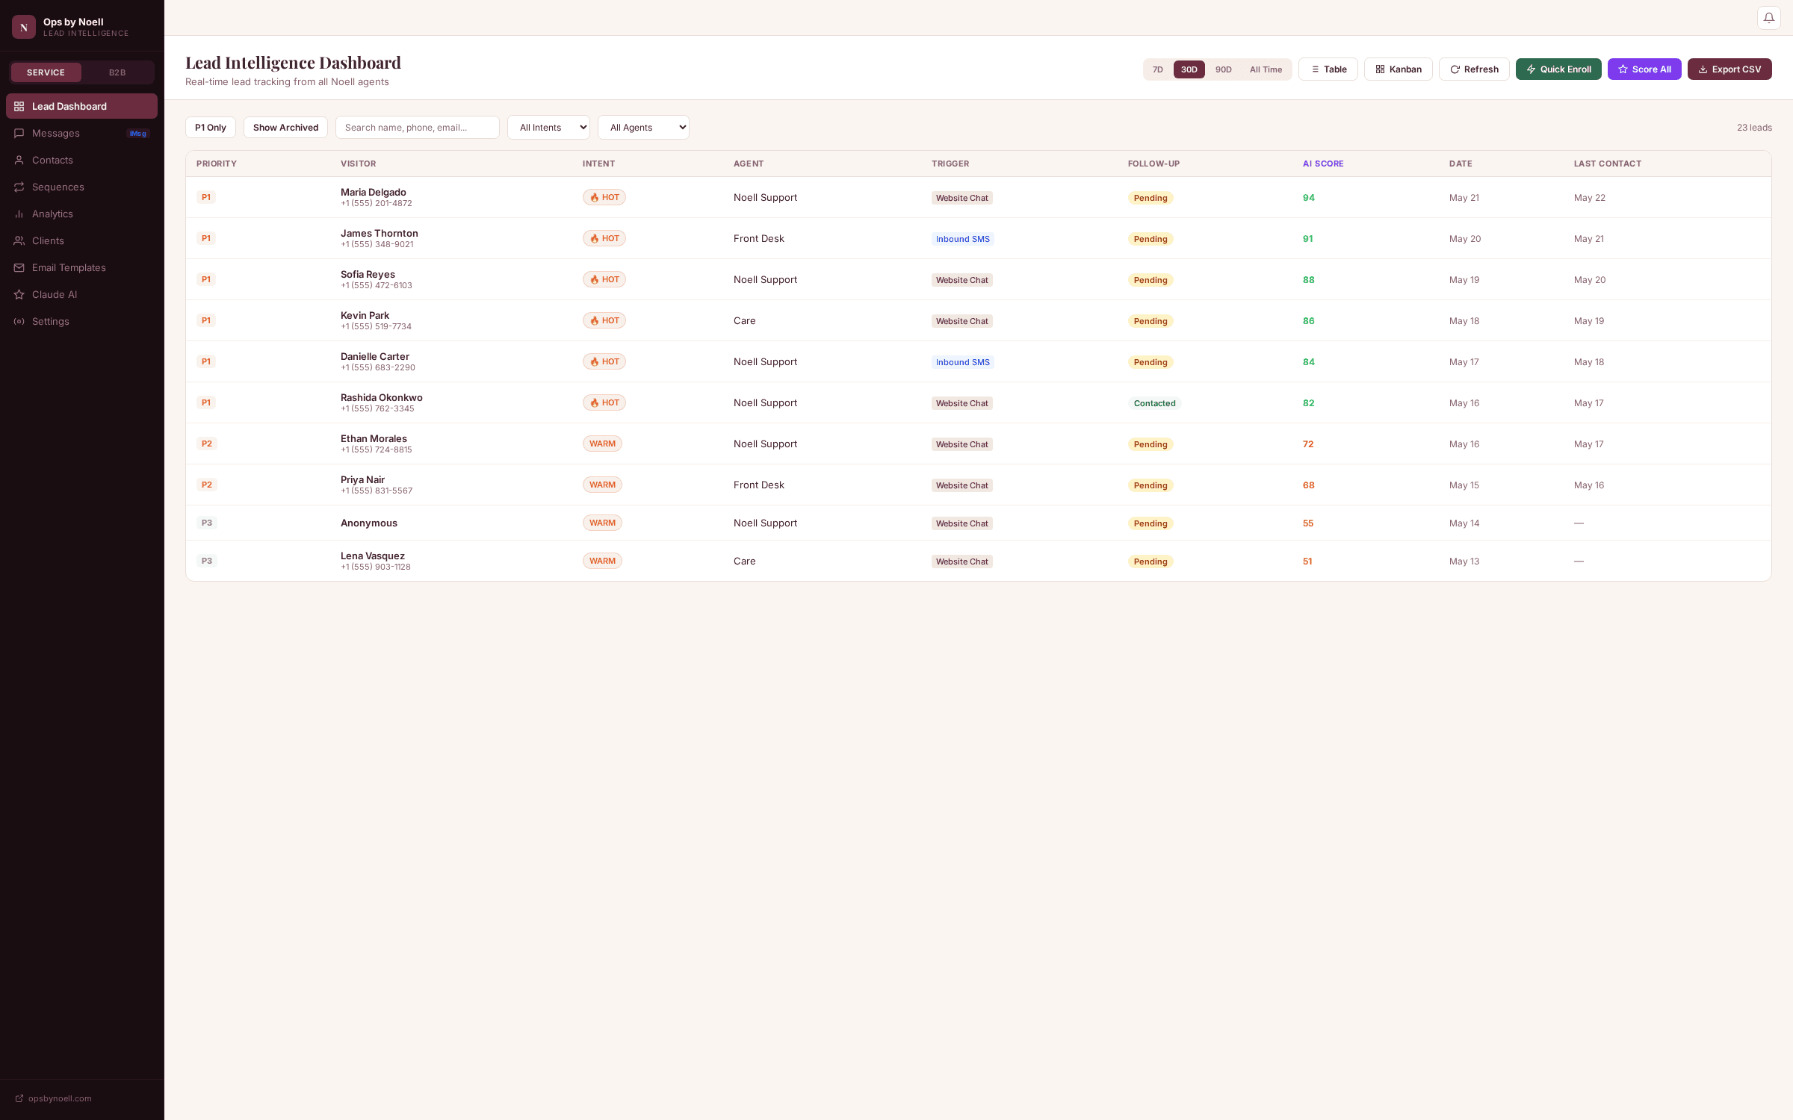Click Rashida Okonkwo's Contacted status
1793x1120 pixels.
coord(1154,403)
